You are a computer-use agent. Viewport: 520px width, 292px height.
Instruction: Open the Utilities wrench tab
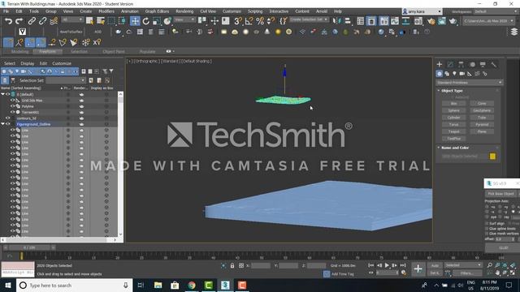(x=494, y=64)
